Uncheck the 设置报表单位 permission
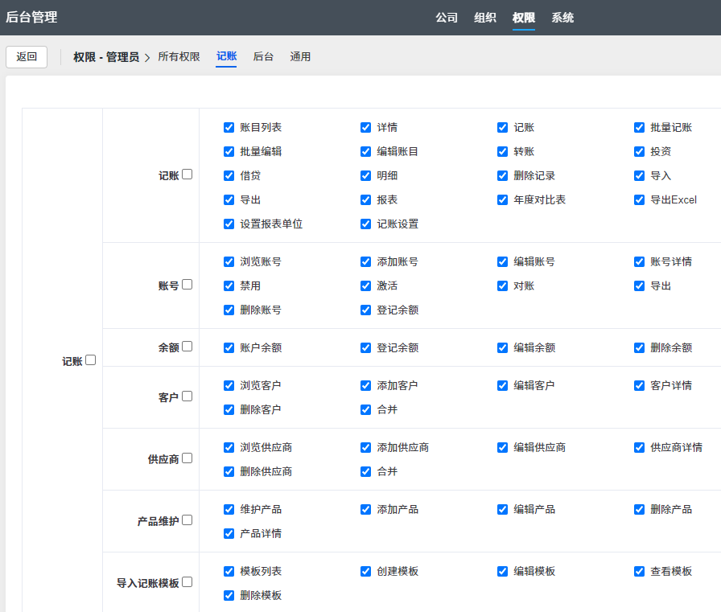Viewport: 721px width, 612px height. point(229,224)
